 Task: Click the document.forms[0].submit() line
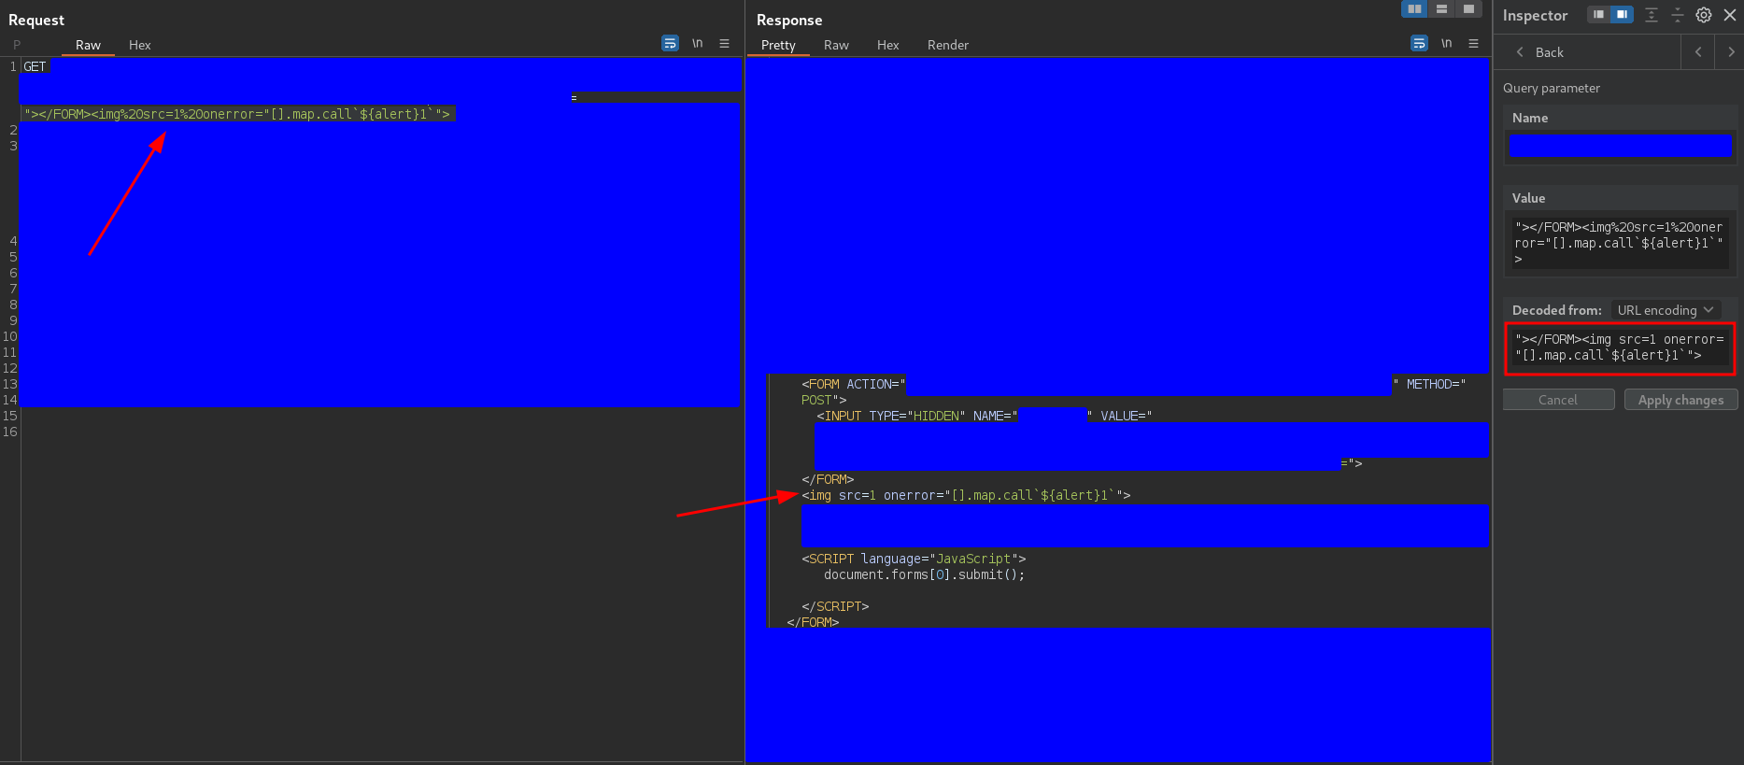tap(924, 574)
